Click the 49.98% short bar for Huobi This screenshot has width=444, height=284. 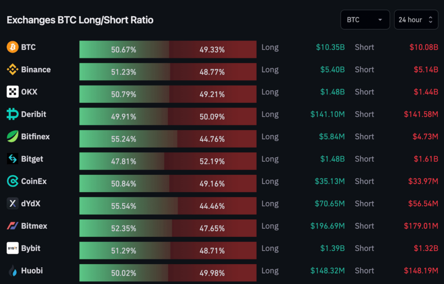(213, 273)
